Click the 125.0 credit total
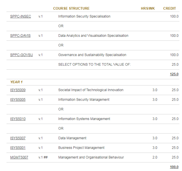182x171 pixels. pyautogui.click(x=174, y=74)
